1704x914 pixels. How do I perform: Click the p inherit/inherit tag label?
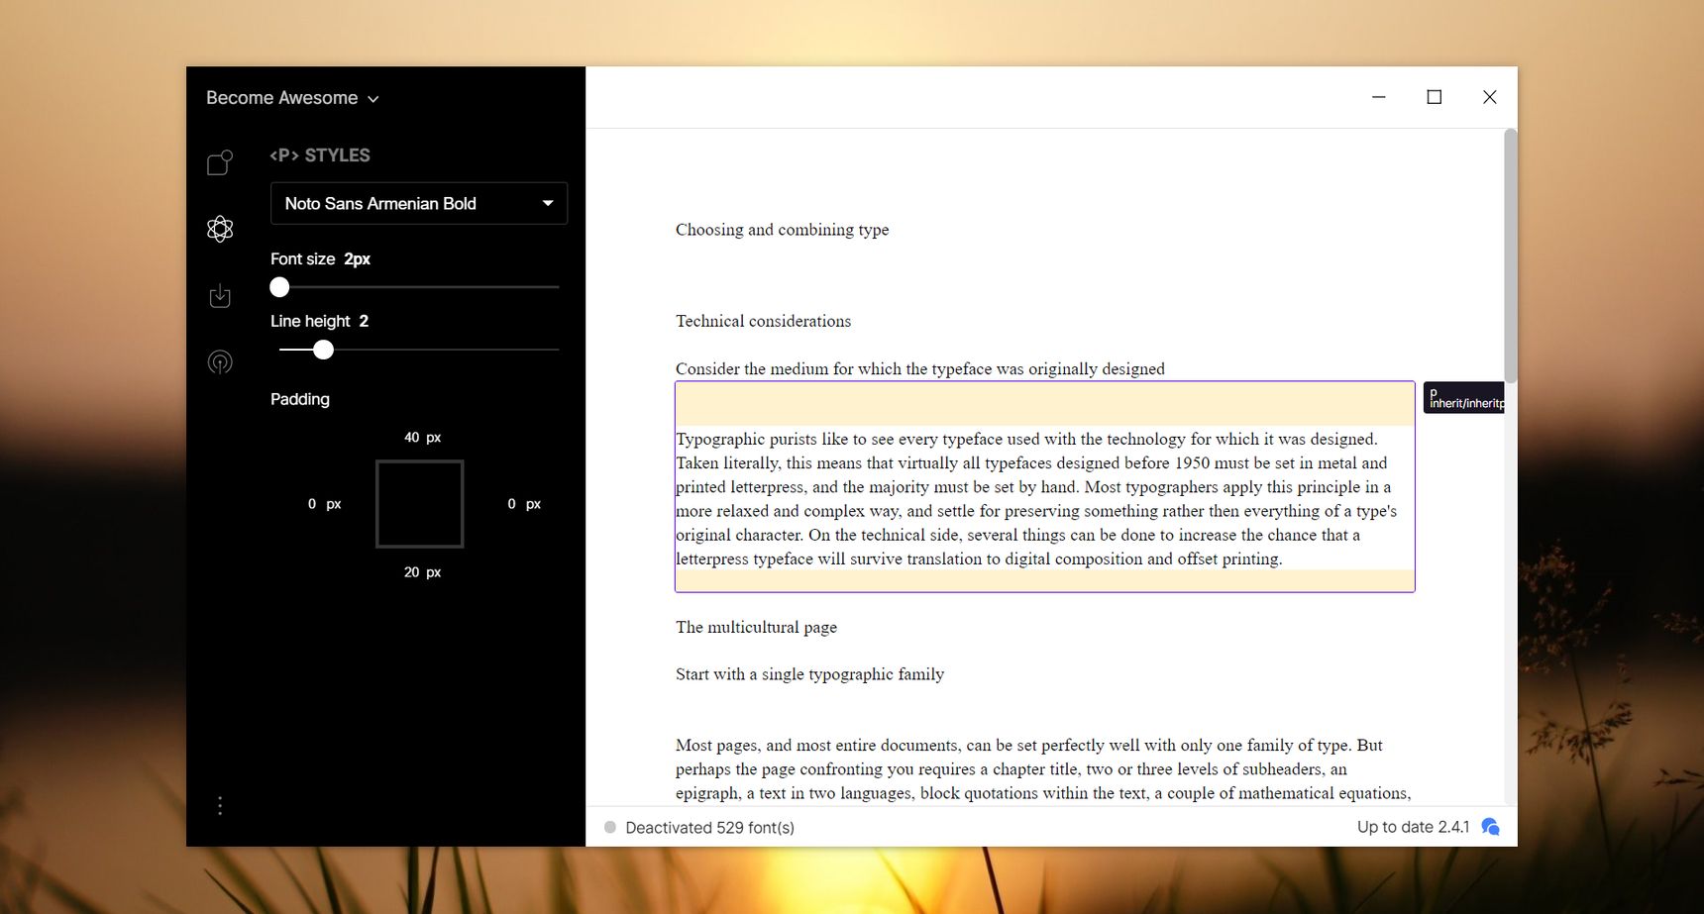pyautogui.click(x=1464, y=397)
